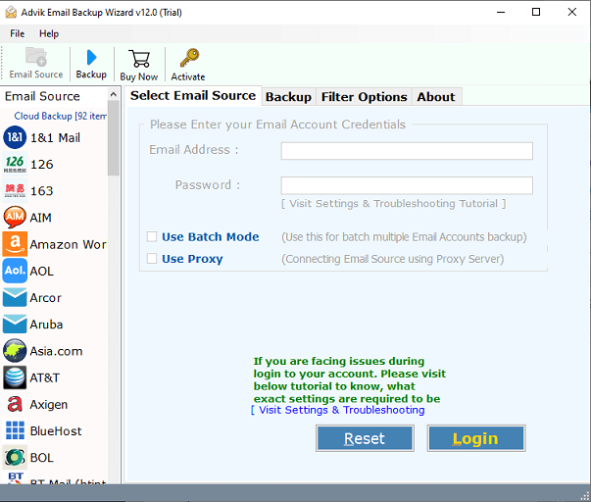591x502 pixels.
Task: Select the 1&1 Mail source icon
Action: point(15,137)
